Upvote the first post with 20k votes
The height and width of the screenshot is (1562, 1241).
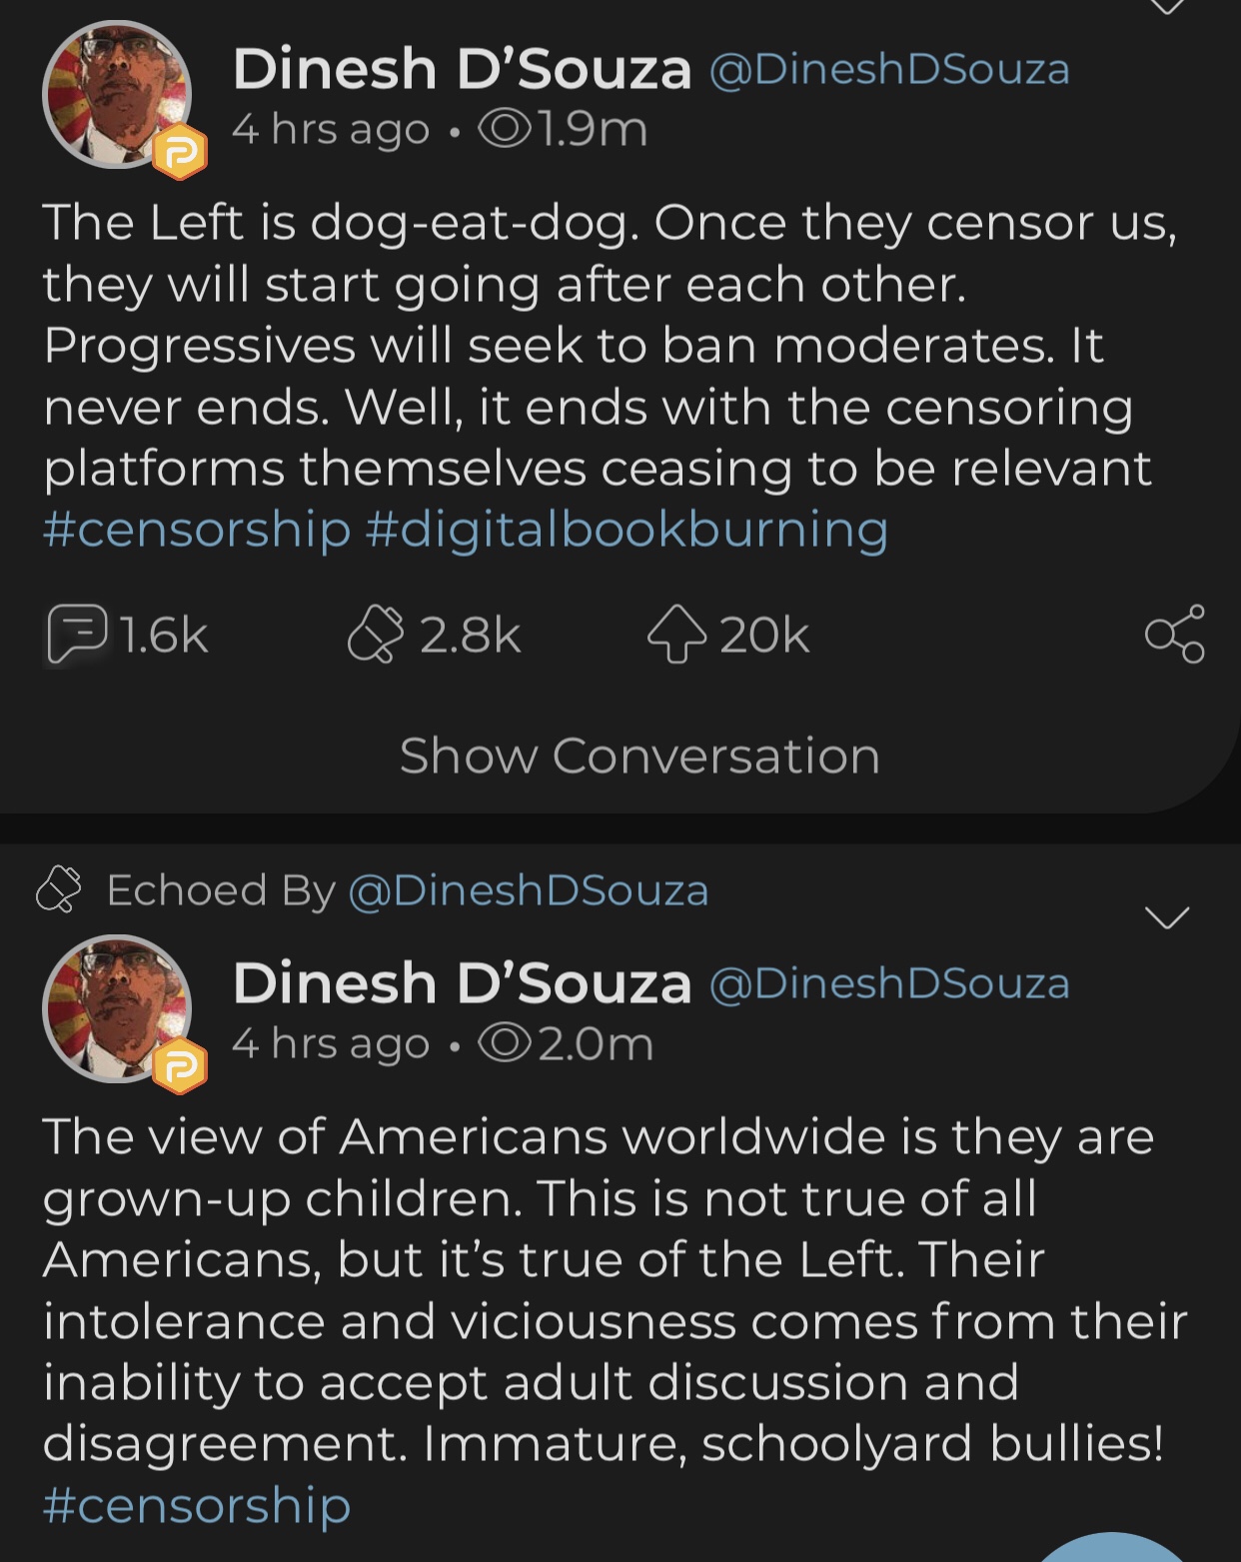click(676, 635)
